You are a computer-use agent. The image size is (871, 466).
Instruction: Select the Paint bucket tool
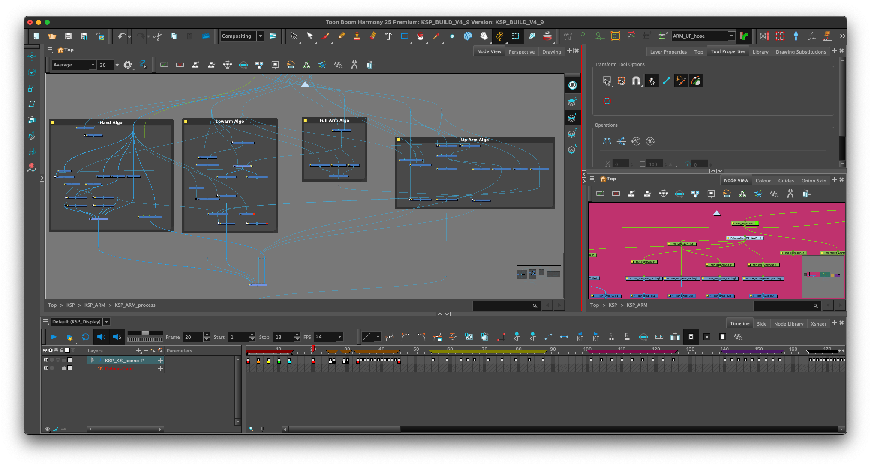(x=420, y=36)
